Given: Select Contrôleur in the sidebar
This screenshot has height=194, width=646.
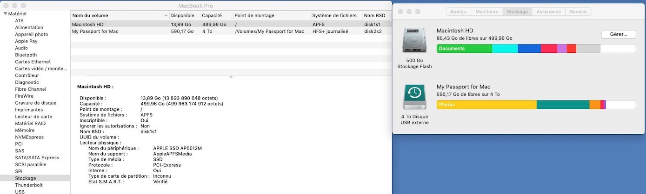Looking at the screenshot, I should click(x=27, y=75).
